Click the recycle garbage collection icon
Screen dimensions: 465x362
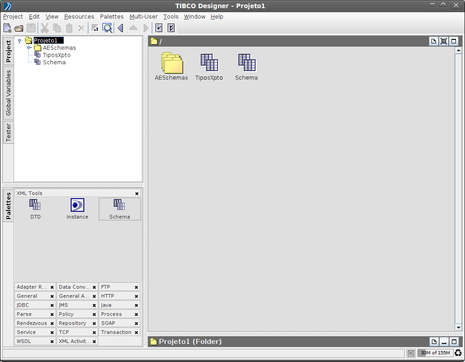(x=458, y=353)
